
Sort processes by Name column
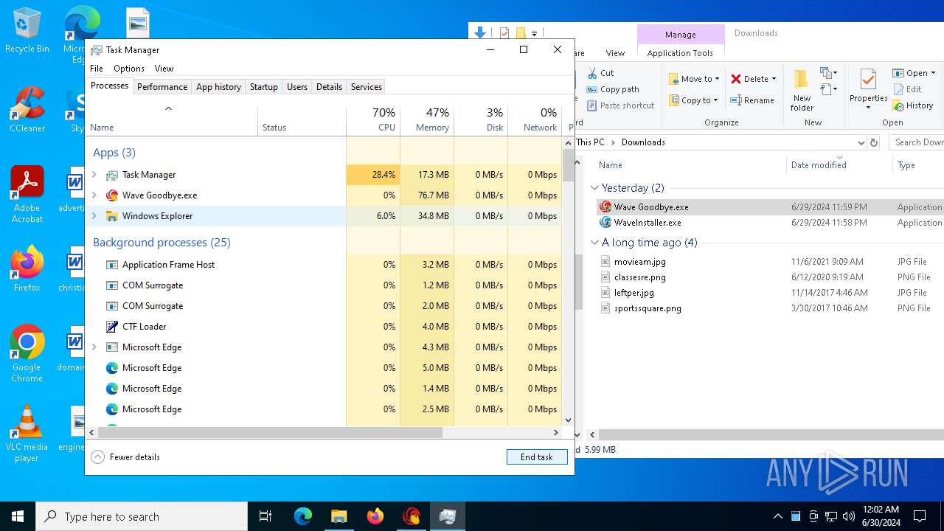coord(172,120)
